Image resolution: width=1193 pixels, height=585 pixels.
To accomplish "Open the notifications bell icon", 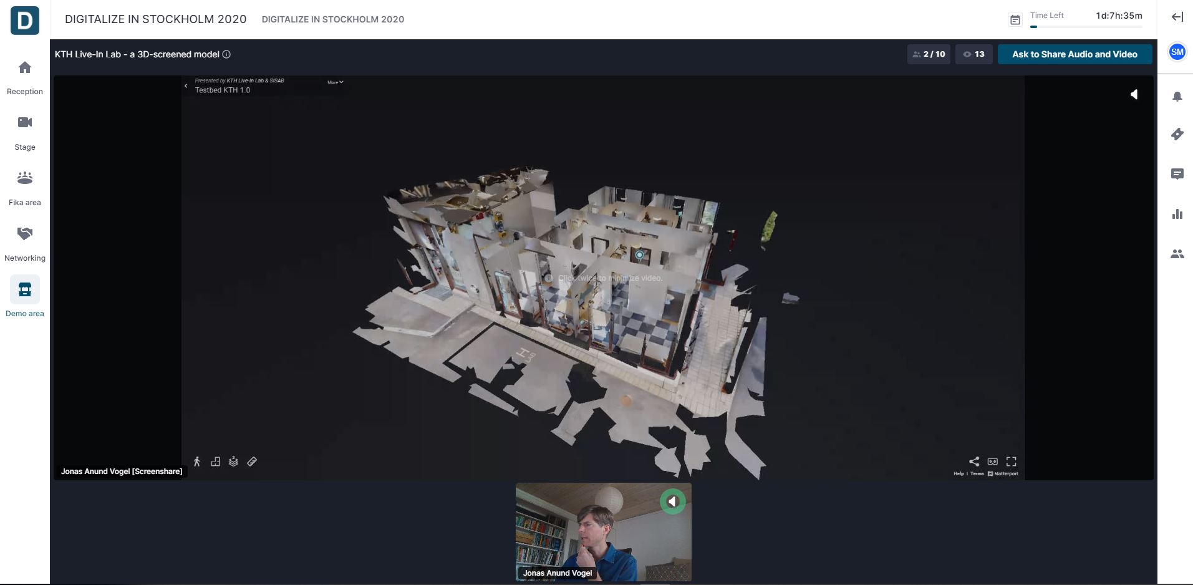I will pos(1177,97).
